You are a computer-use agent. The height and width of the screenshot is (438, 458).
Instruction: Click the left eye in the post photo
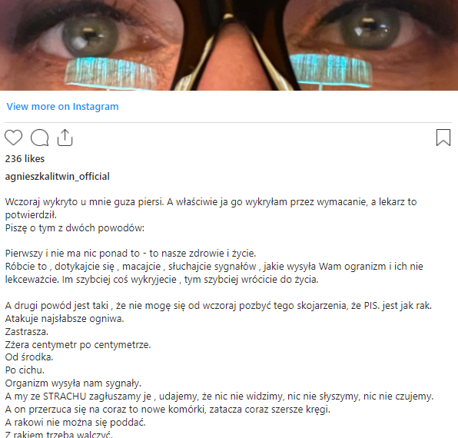point(90,37)
